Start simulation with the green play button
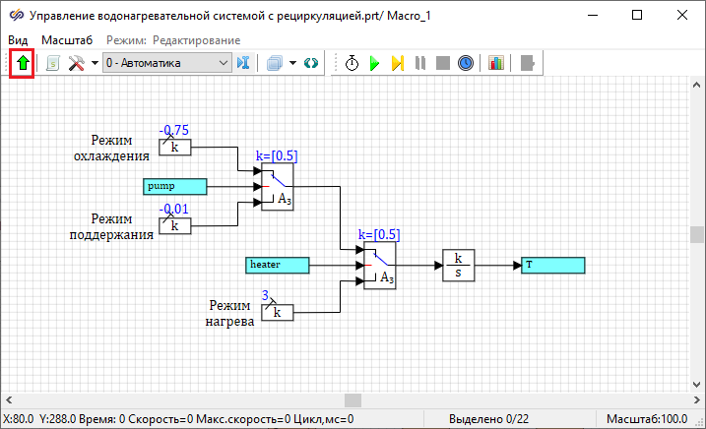Viewport: 706px width, 429px height. [x=374, y=63]
